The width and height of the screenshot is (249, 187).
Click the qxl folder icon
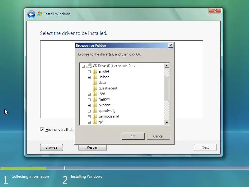tap(95, 122)
